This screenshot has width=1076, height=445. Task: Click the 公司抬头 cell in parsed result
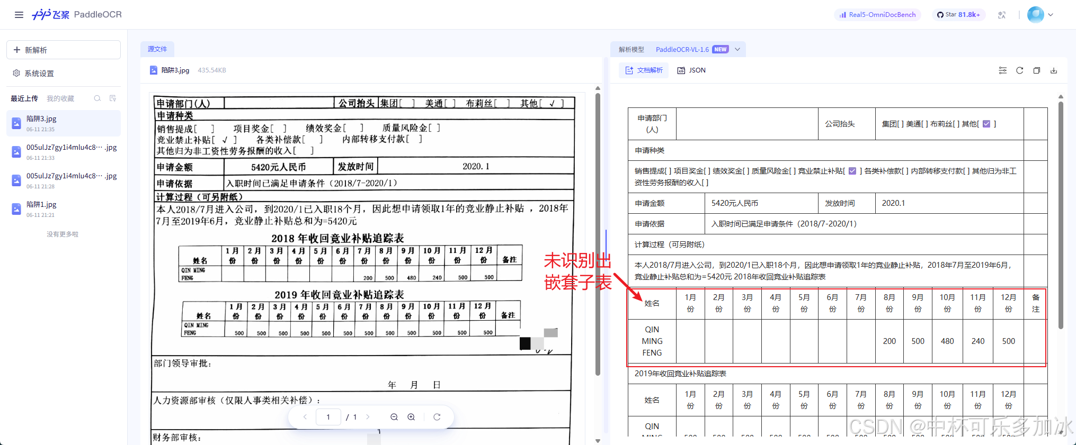click(x=846, y=124)
